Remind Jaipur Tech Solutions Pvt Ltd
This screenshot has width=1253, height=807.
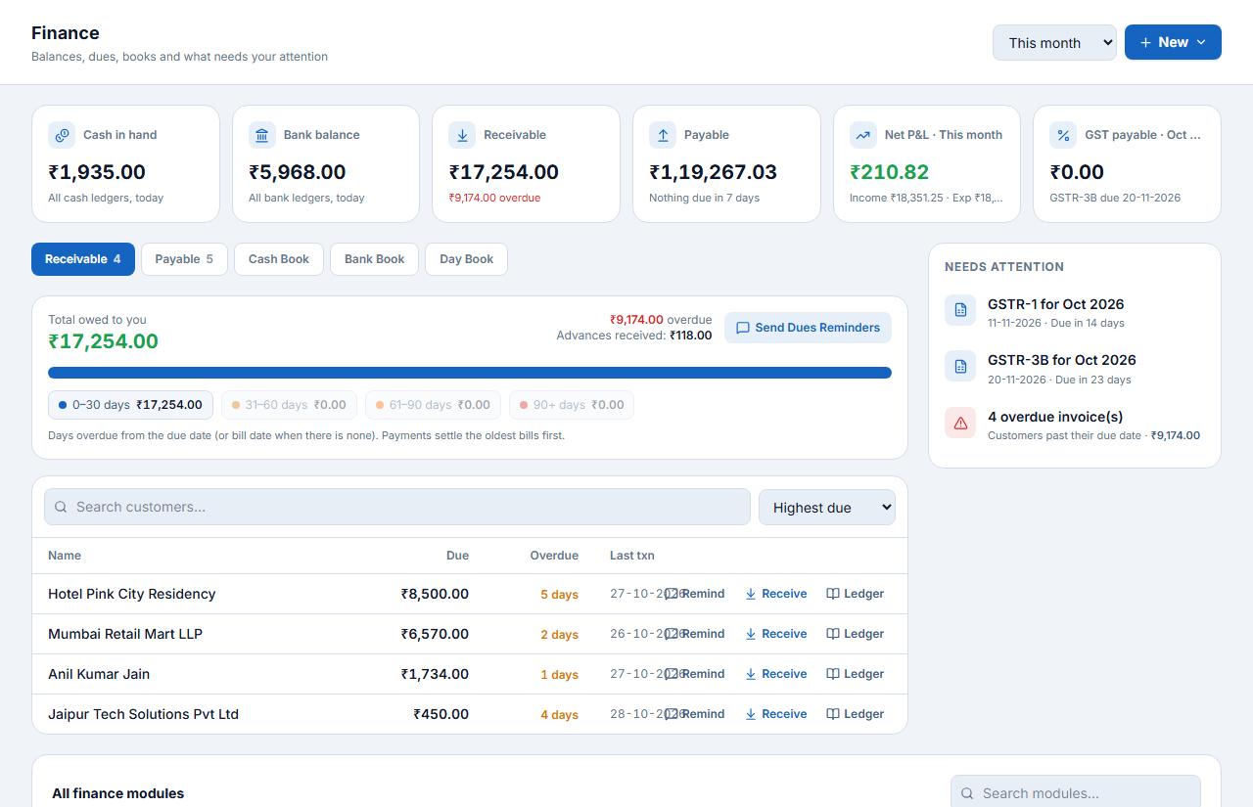tap(695, 714)
